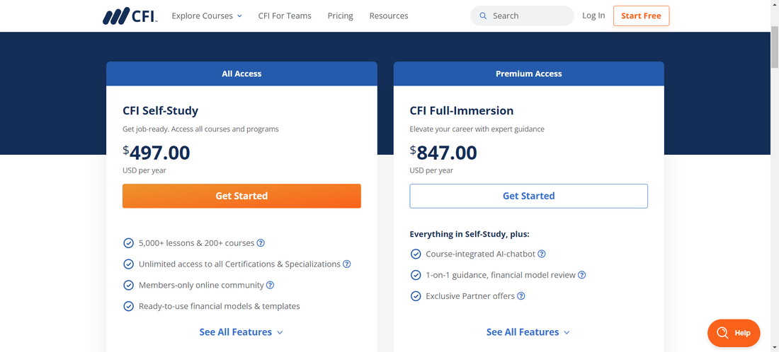Click checkmark icon beside Unlimited access to all Certifications
This screenshot has width=779, height=352.
(128, 264)
